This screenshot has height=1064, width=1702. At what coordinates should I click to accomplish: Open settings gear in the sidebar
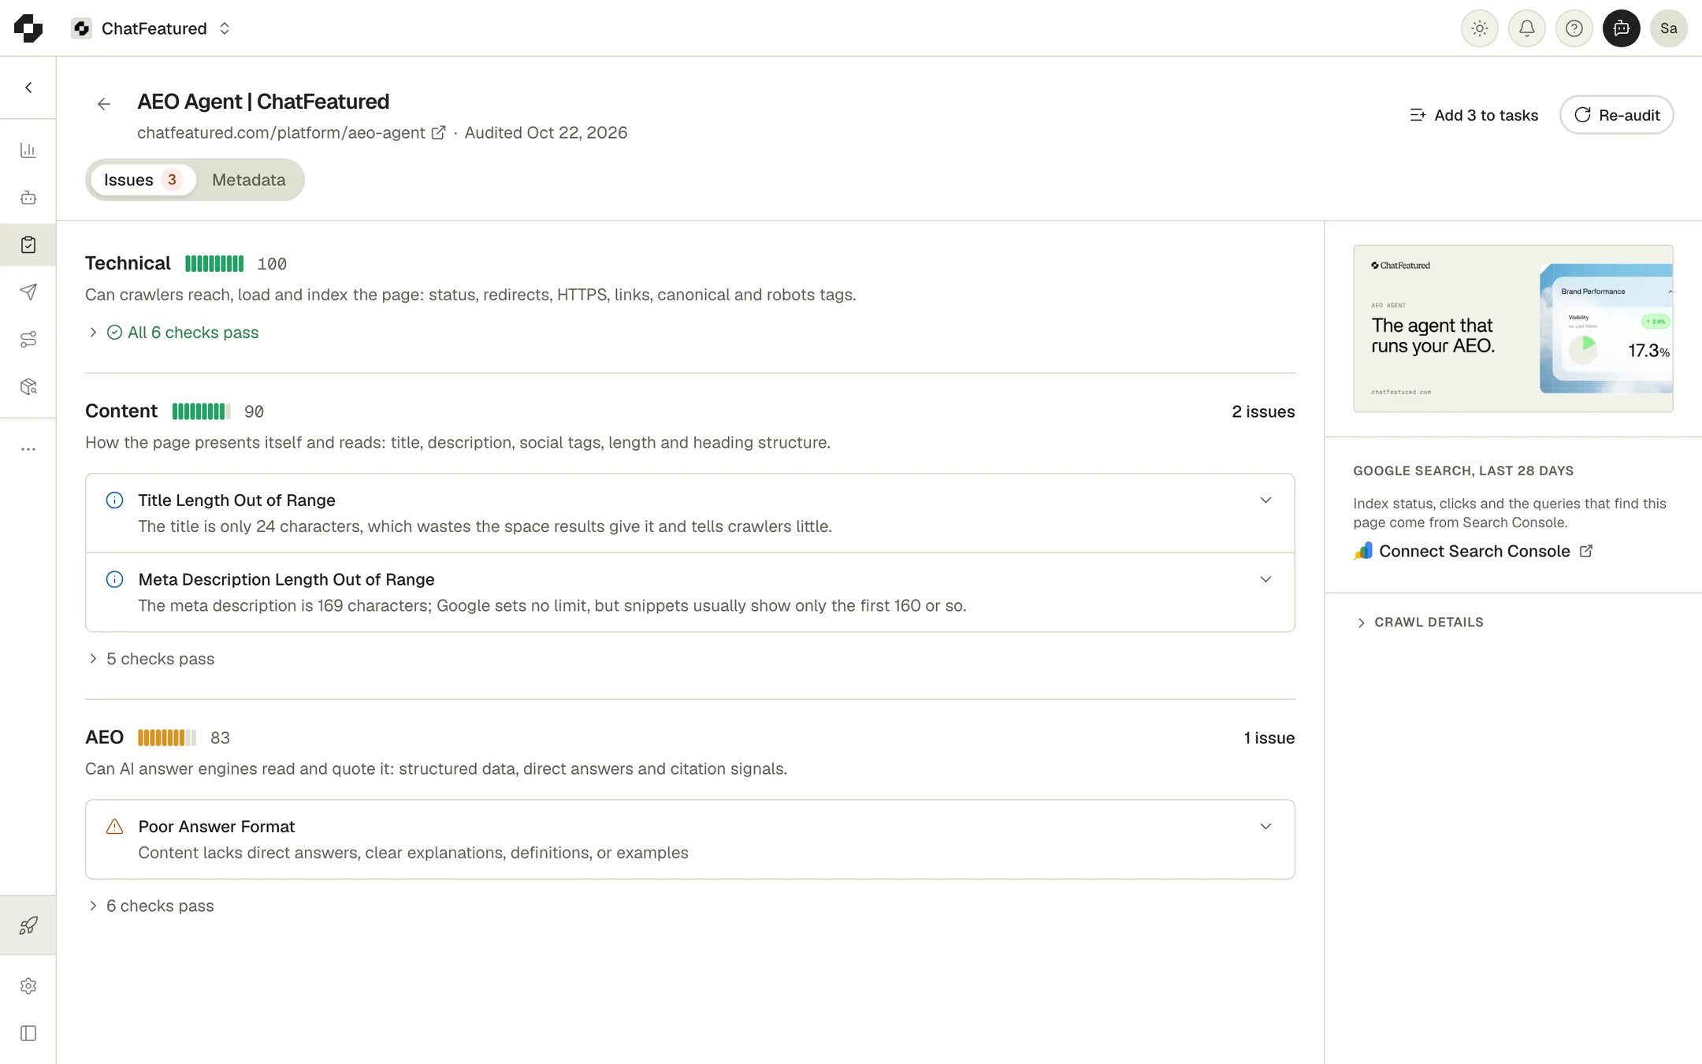pos(28,986)
